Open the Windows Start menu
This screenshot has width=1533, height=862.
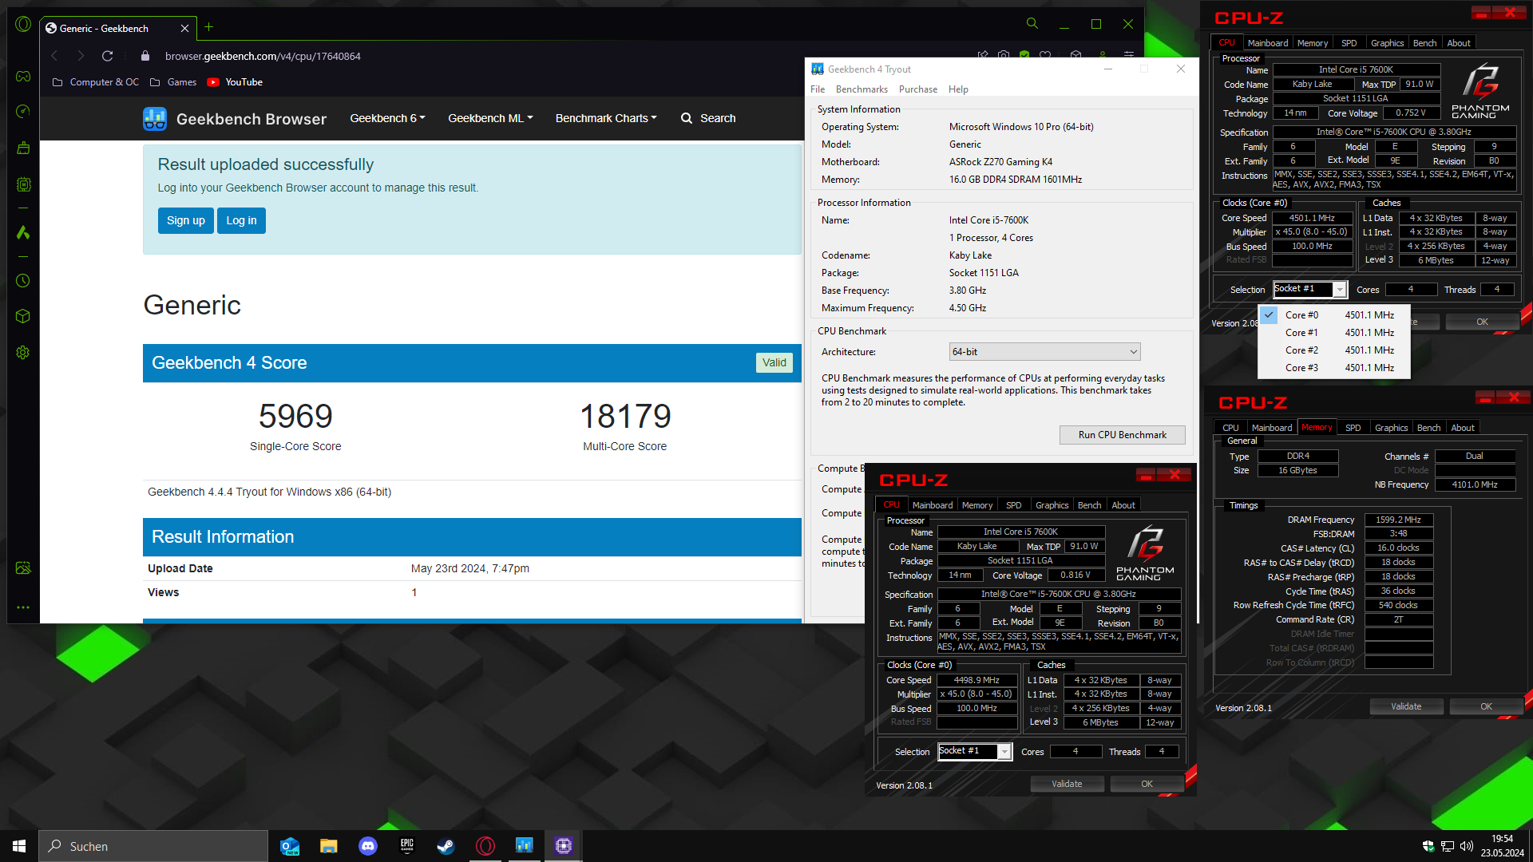19,846
